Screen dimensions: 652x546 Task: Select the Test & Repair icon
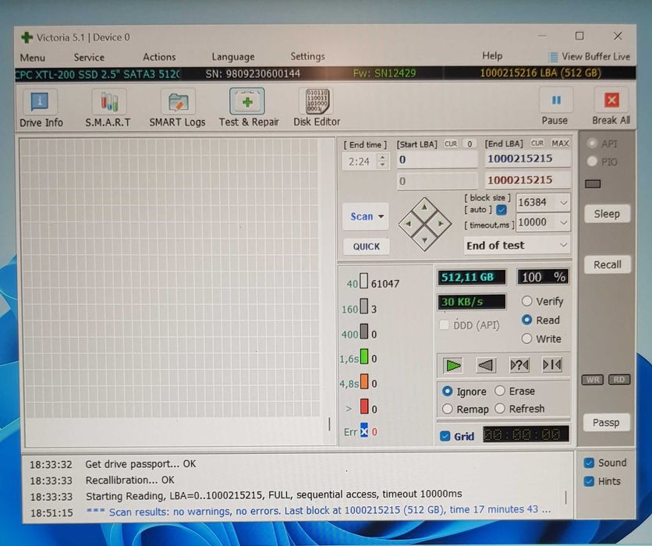tap(247, 101)
